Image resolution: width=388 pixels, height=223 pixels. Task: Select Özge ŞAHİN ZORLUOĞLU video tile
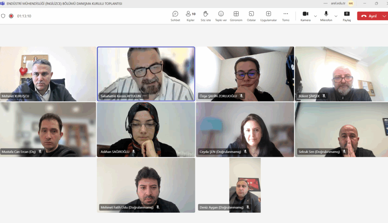click(245, 74)
